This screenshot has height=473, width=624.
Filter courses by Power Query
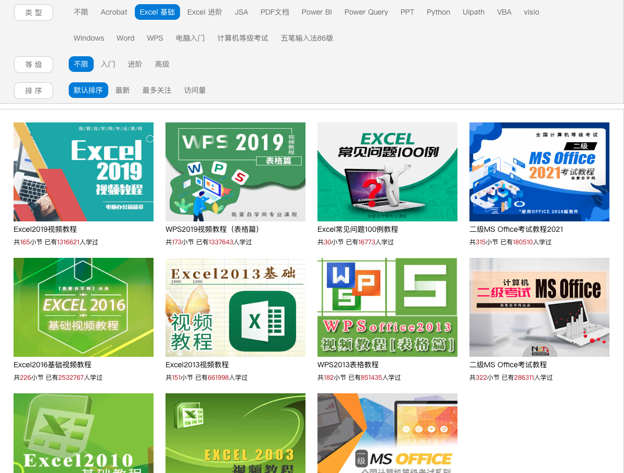[x=366, y=12]
